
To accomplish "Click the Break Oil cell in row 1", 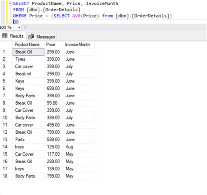I will 28,52.
